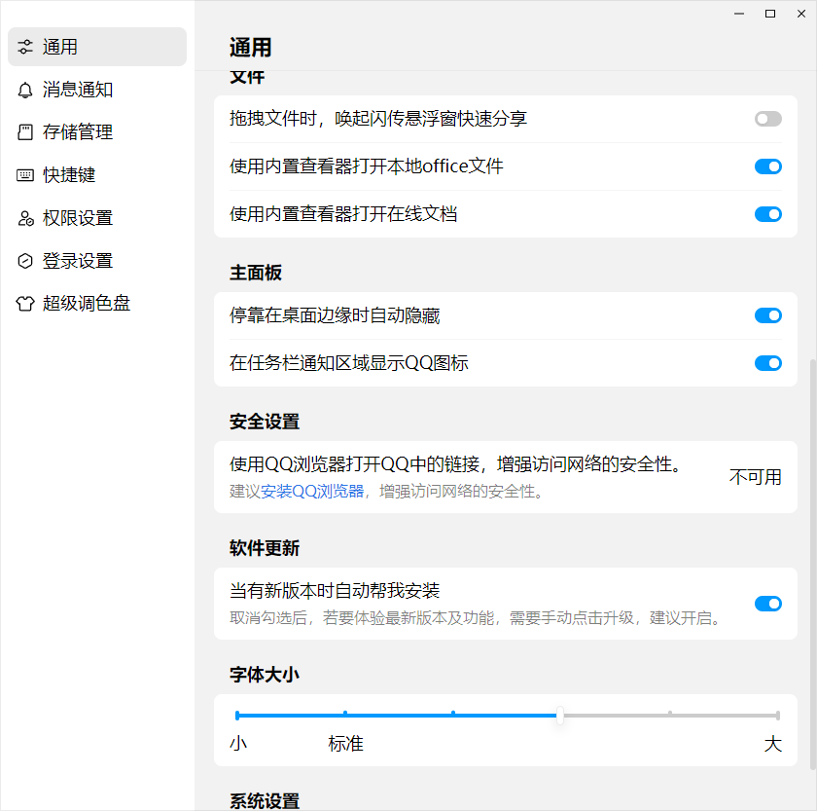The image size is (817, 811).
Task: Toggle built-in viewer for local office files
Action: [767, 166]
